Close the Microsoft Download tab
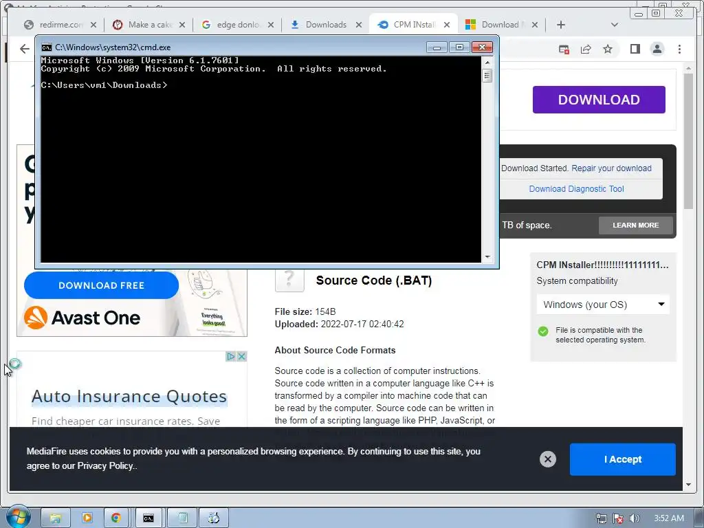This screenshot has width=704, height=528. tap(535, 25)
